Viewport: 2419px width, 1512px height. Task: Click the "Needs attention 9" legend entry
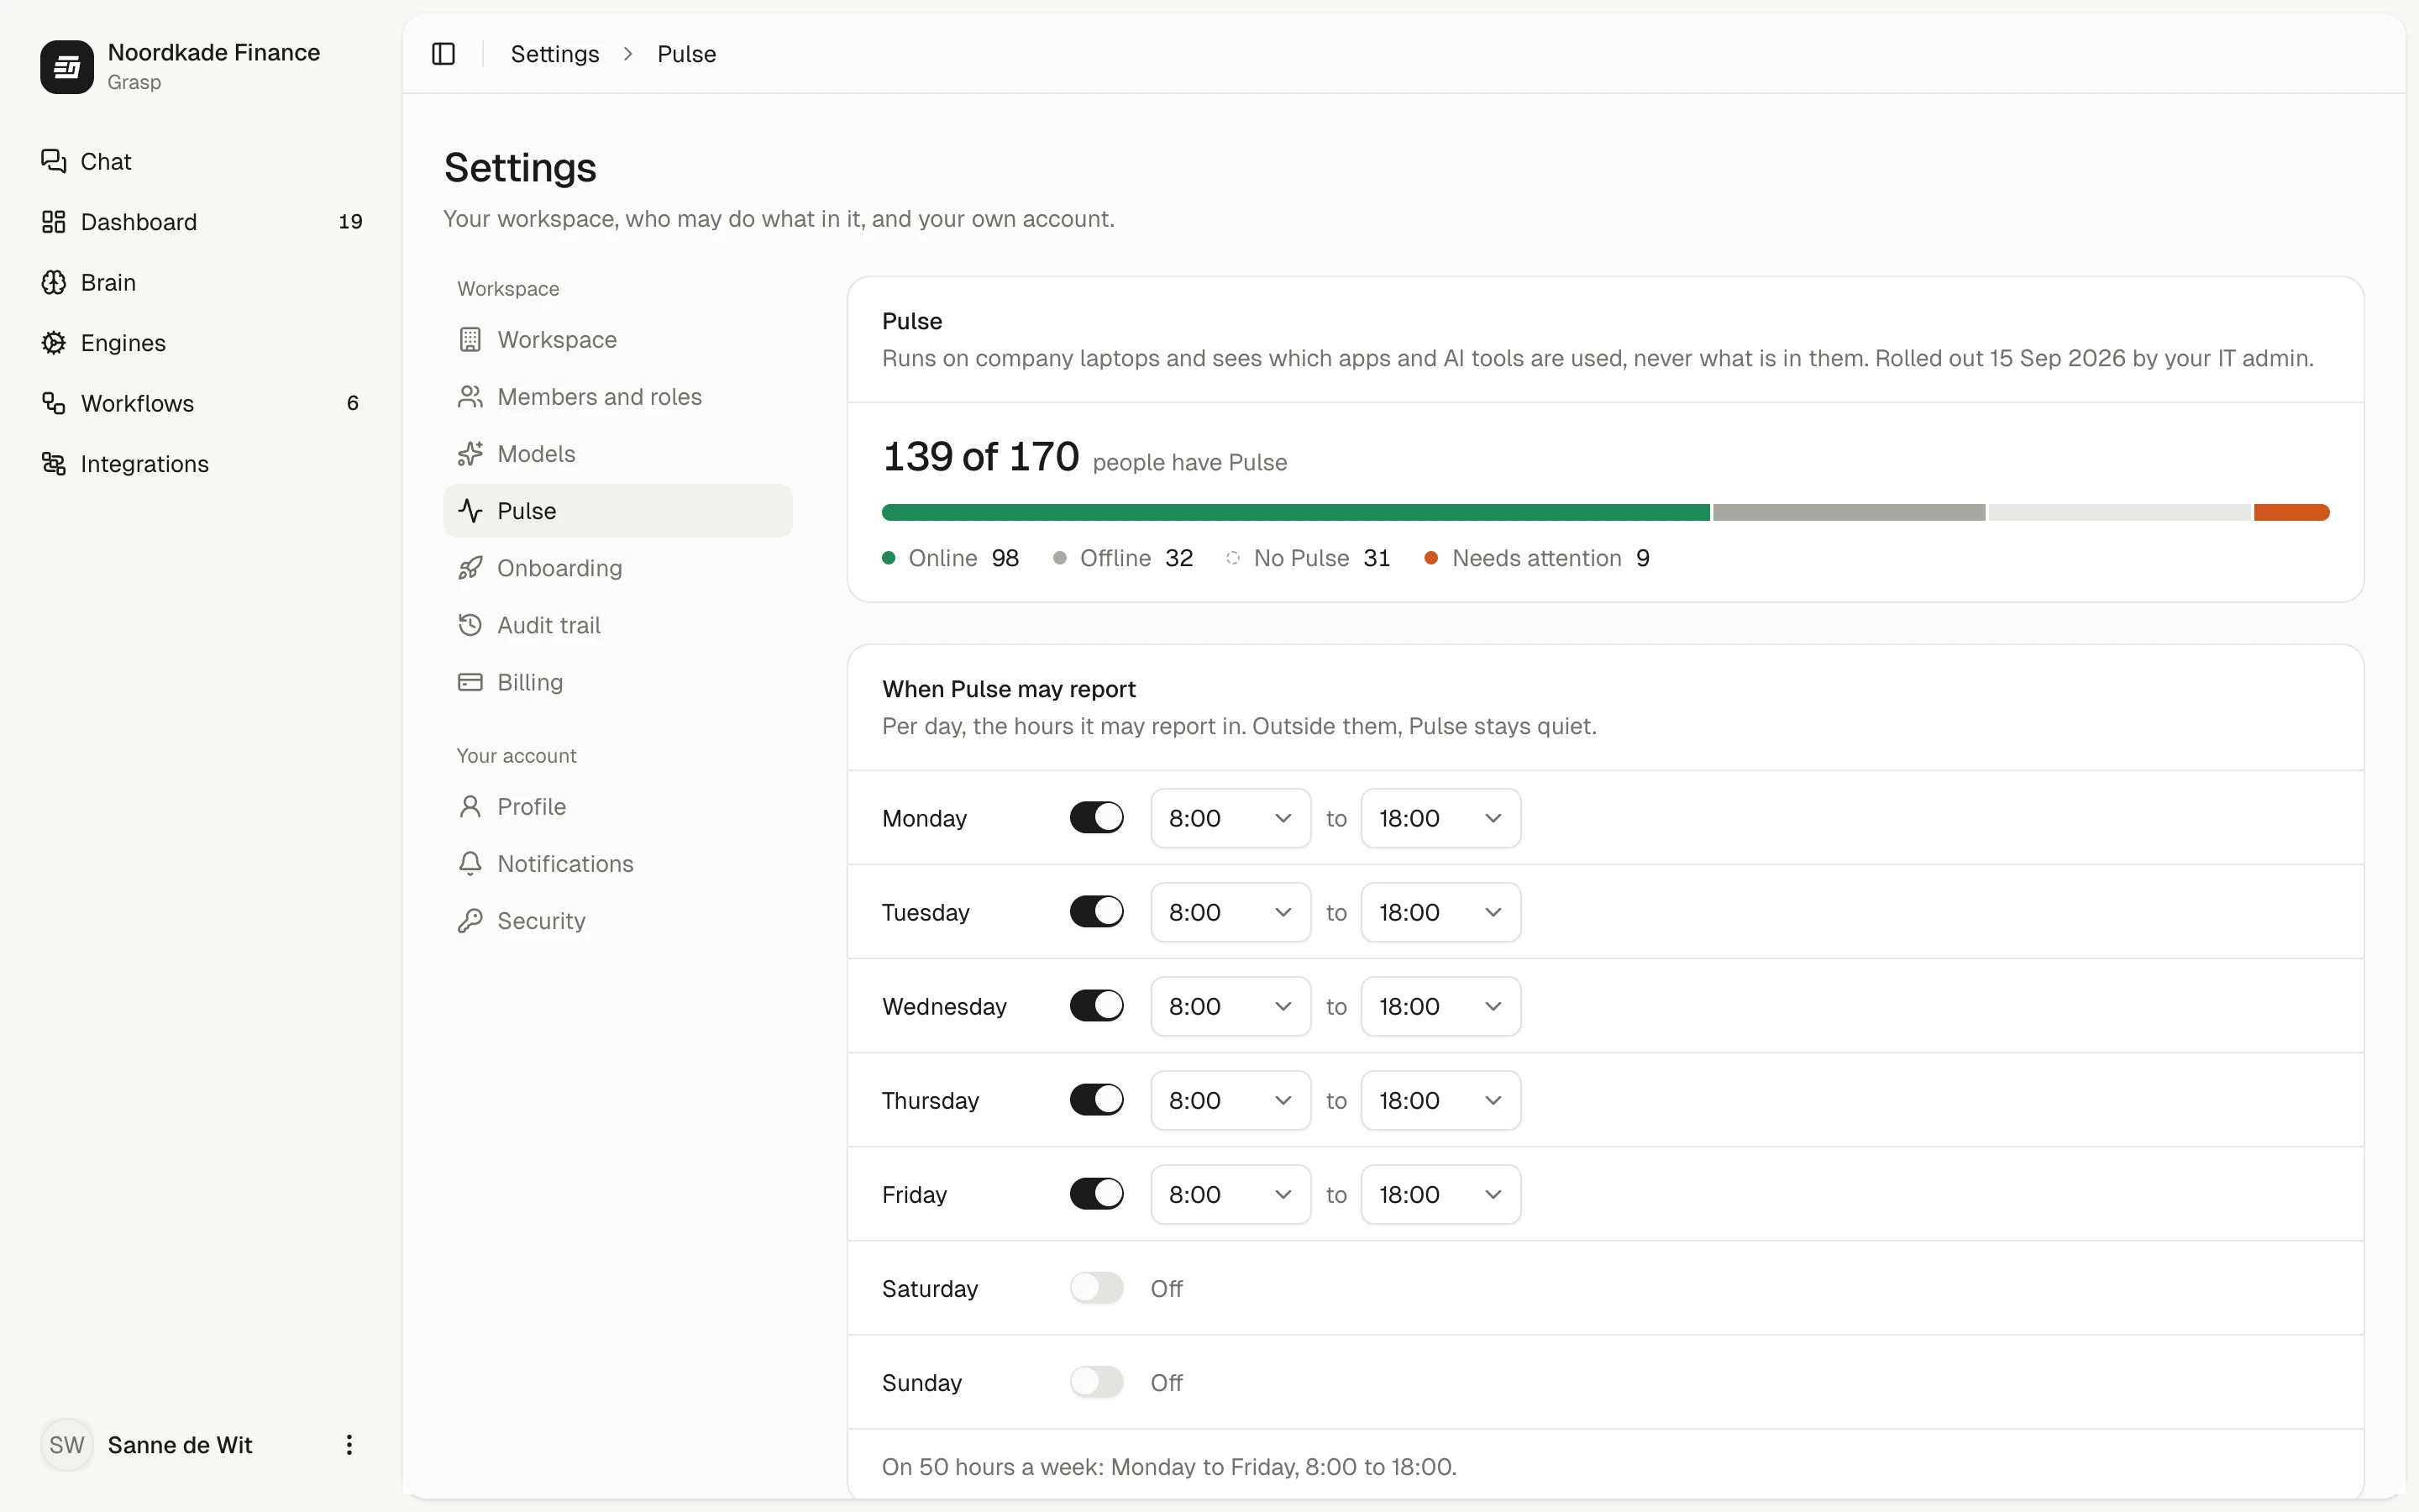(x=1537, y=558)
